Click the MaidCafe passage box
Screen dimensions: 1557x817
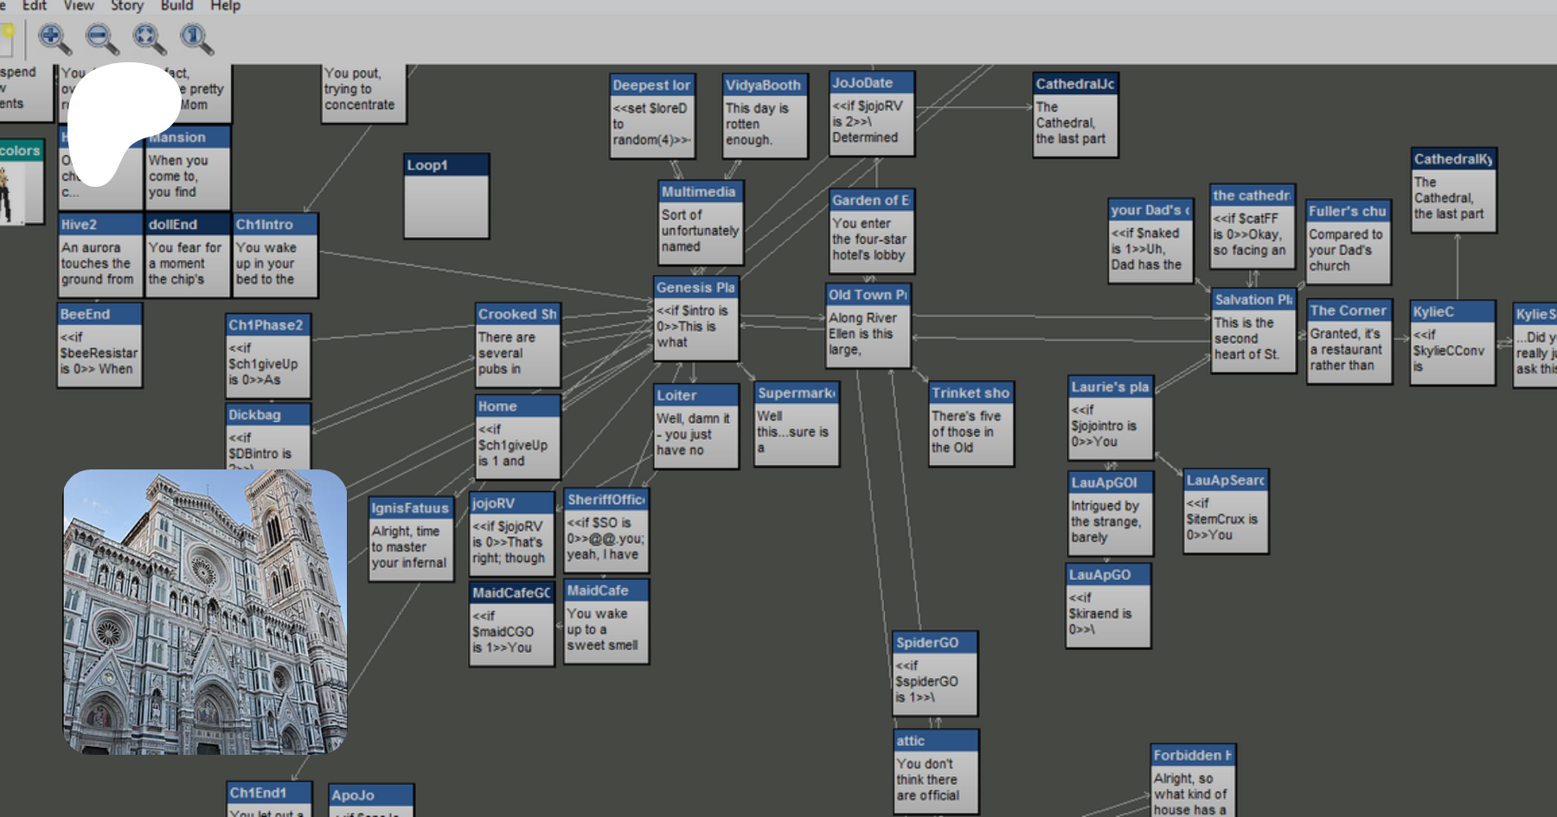605,621
